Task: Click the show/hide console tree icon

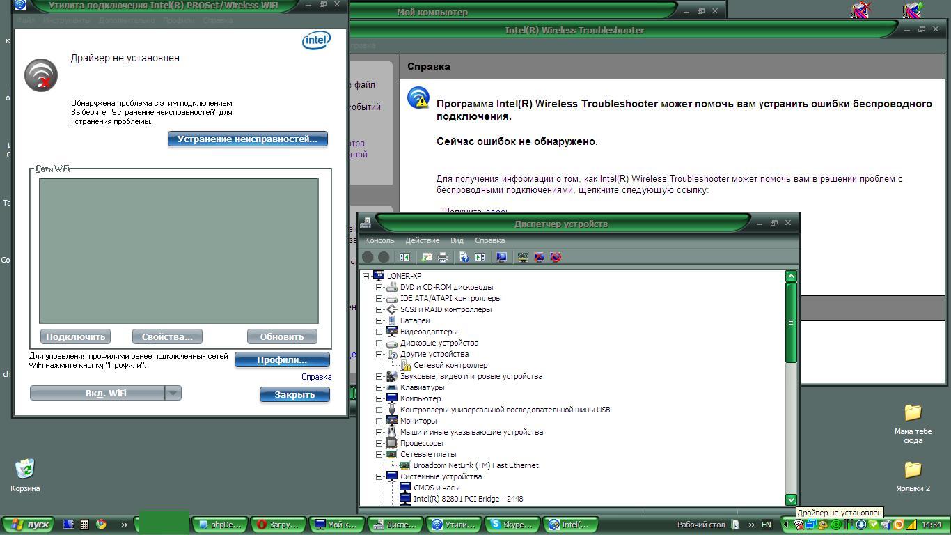Action: [404, 257]
